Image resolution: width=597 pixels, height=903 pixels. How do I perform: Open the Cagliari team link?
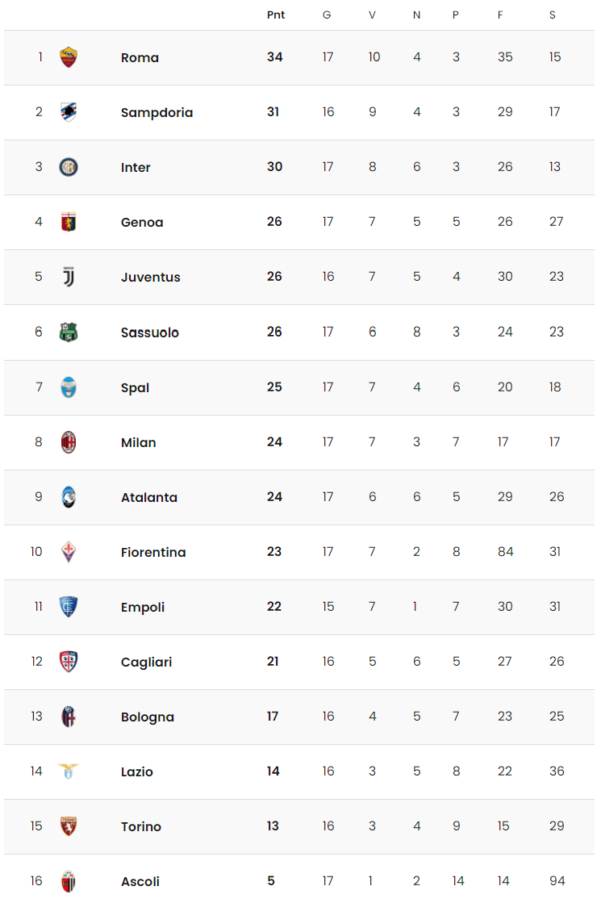[146, 662]
